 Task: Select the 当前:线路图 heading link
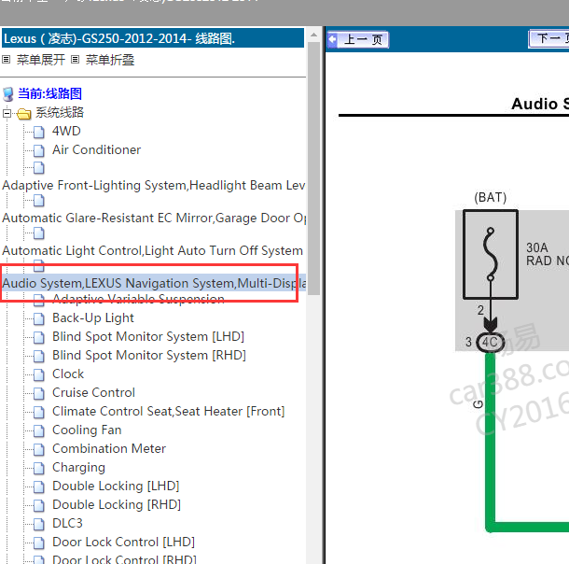pyautogui.click(x=49, y=93)
